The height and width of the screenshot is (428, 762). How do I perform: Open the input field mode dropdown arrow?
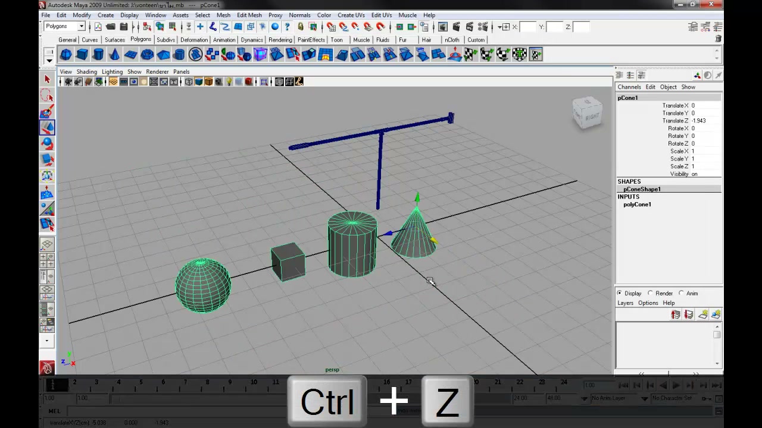[499, 27]
